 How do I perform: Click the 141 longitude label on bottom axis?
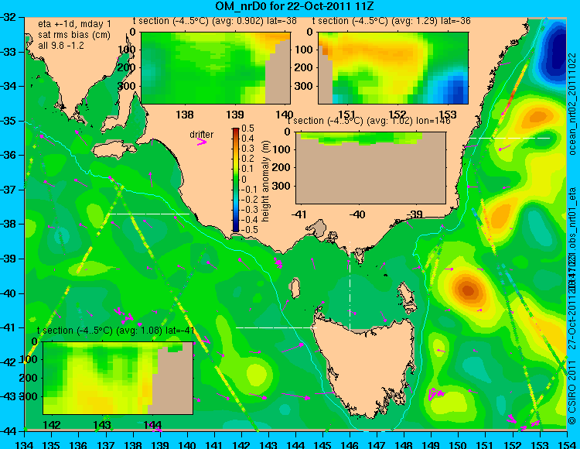click(214, 444)
